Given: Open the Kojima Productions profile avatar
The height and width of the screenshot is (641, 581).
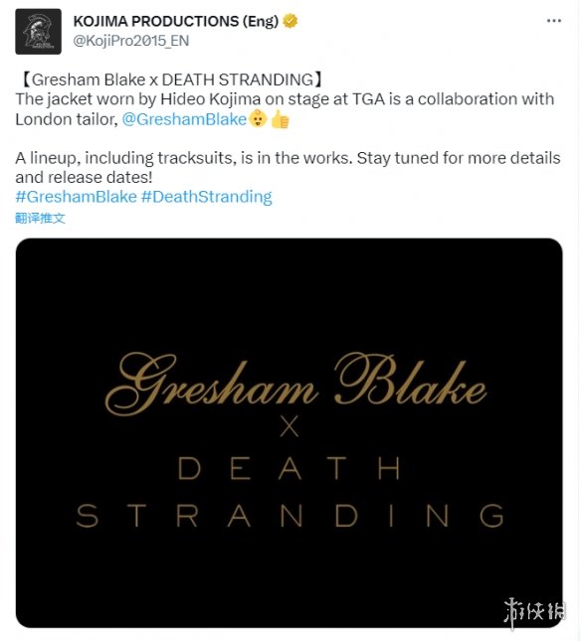Looking at the screenshot, I should click(x=38, y=31).
